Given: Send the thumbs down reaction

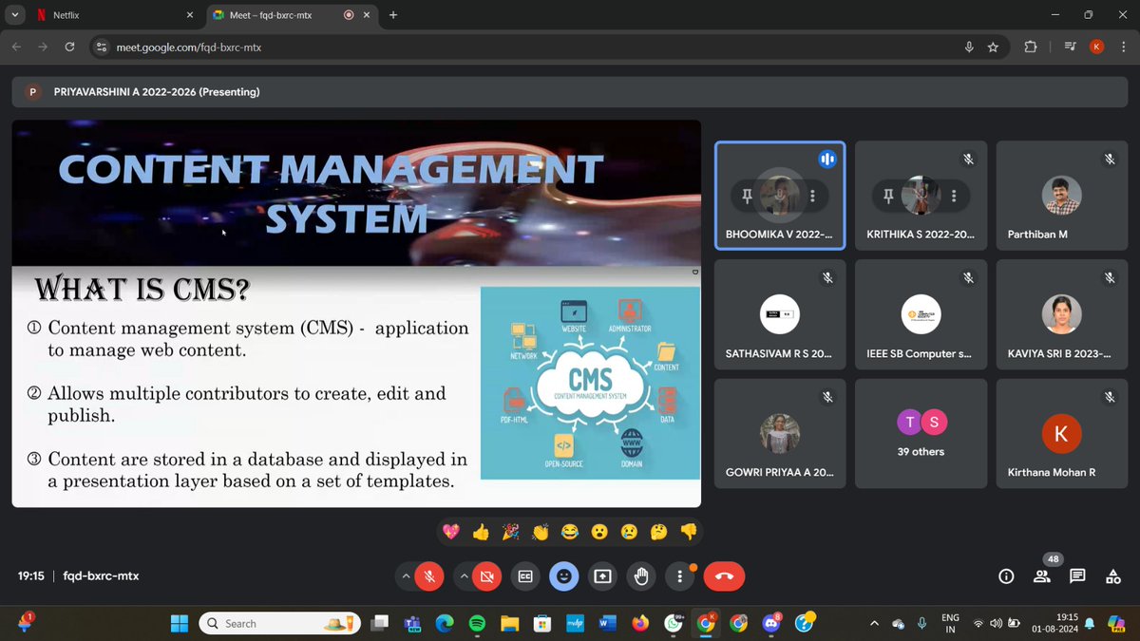Looking at the screenshot, I should [689, 532].
